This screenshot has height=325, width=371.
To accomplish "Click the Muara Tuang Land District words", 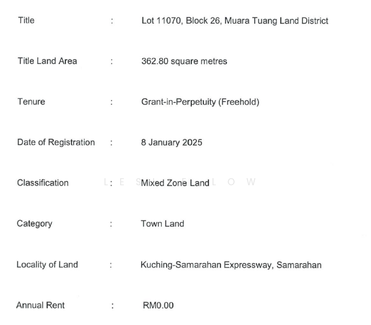I will coord(276,21).
